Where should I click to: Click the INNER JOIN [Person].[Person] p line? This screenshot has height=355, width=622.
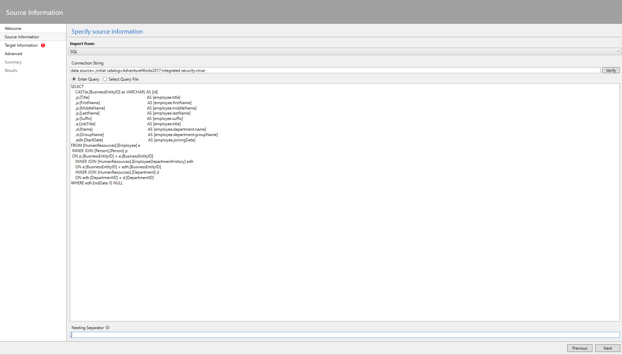100,151
